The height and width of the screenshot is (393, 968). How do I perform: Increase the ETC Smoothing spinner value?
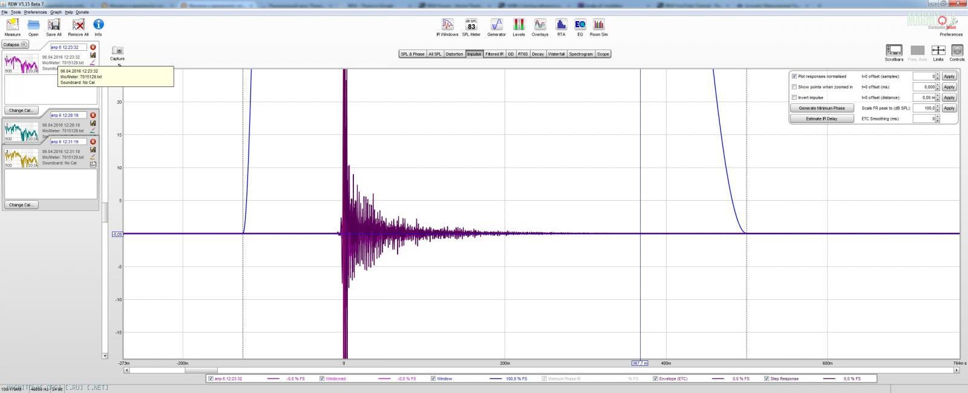[938, 117]
